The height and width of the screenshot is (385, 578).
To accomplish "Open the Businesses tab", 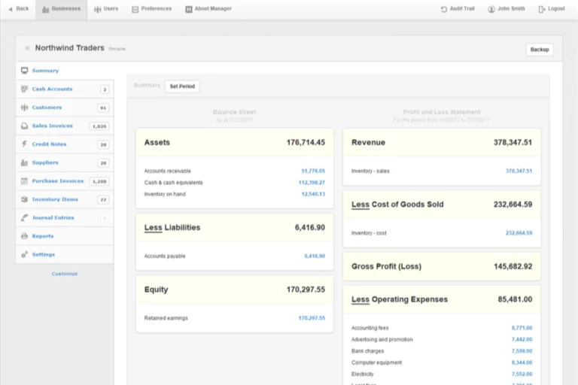I will [61, 9].
